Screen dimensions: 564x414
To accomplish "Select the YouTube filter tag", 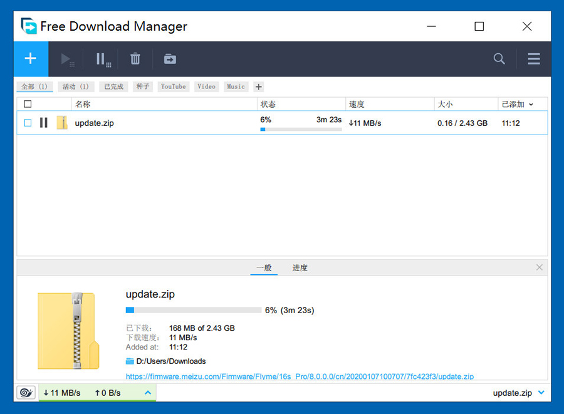I will (x=173, y=86).
